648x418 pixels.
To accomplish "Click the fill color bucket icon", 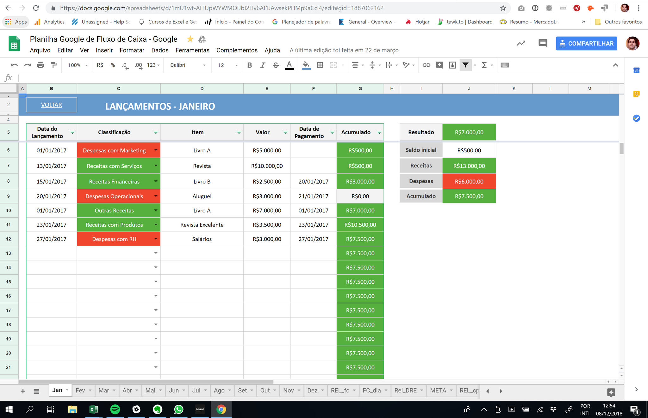I will coord(306,65).
